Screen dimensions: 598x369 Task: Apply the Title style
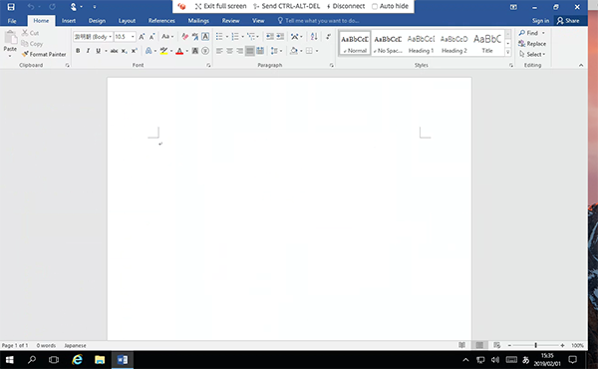487,44
